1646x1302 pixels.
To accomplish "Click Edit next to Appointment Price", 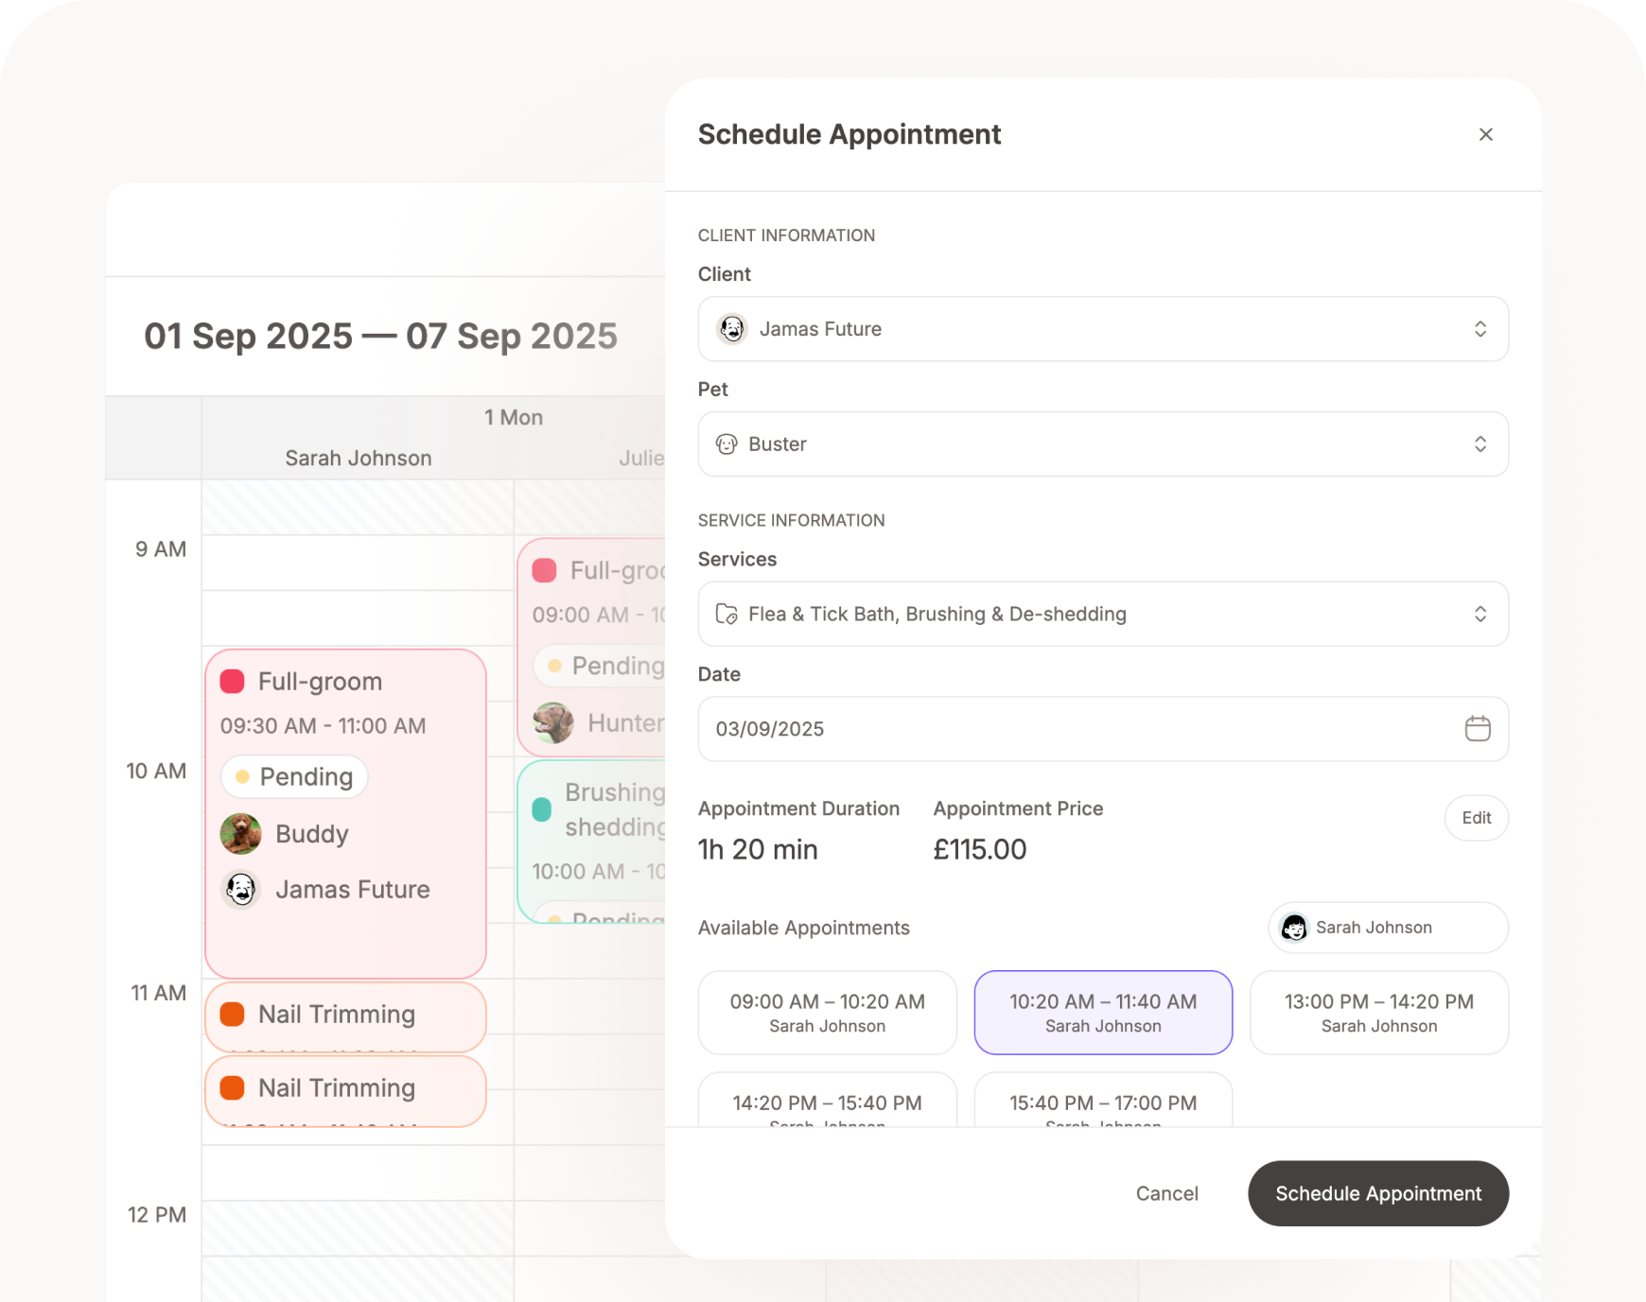I will point(1476,818).
